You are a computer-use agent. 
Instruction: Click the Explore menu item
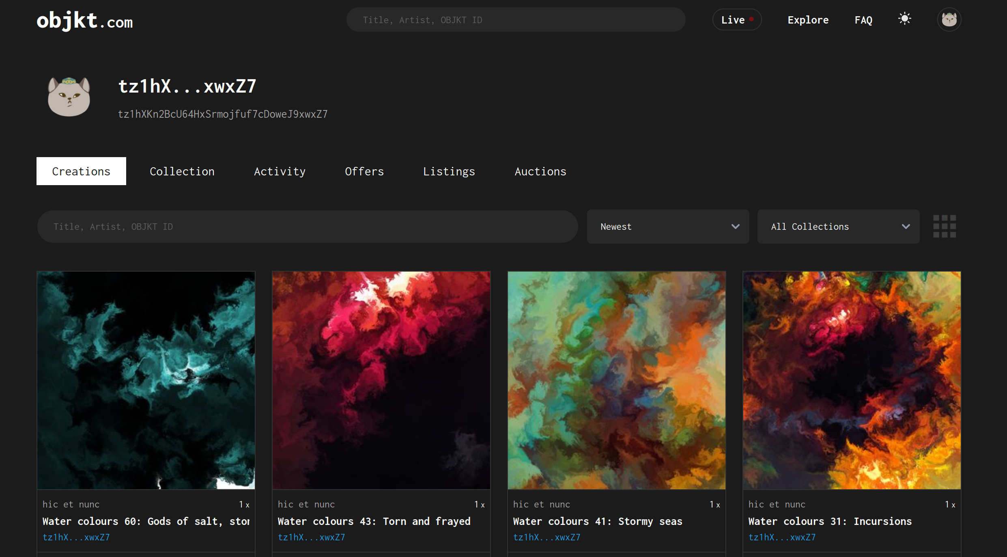click(x=807, y=20)
